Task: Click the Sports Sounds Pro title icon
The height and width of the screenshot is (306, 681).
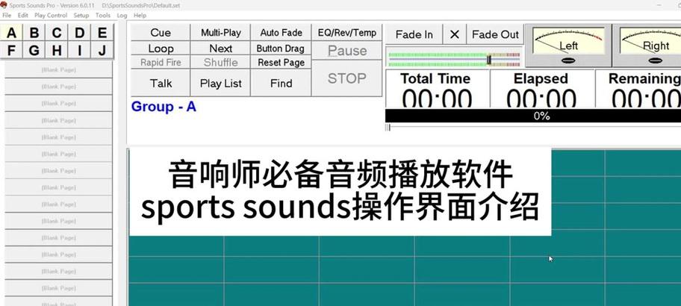Action: (x=4, y=5)
